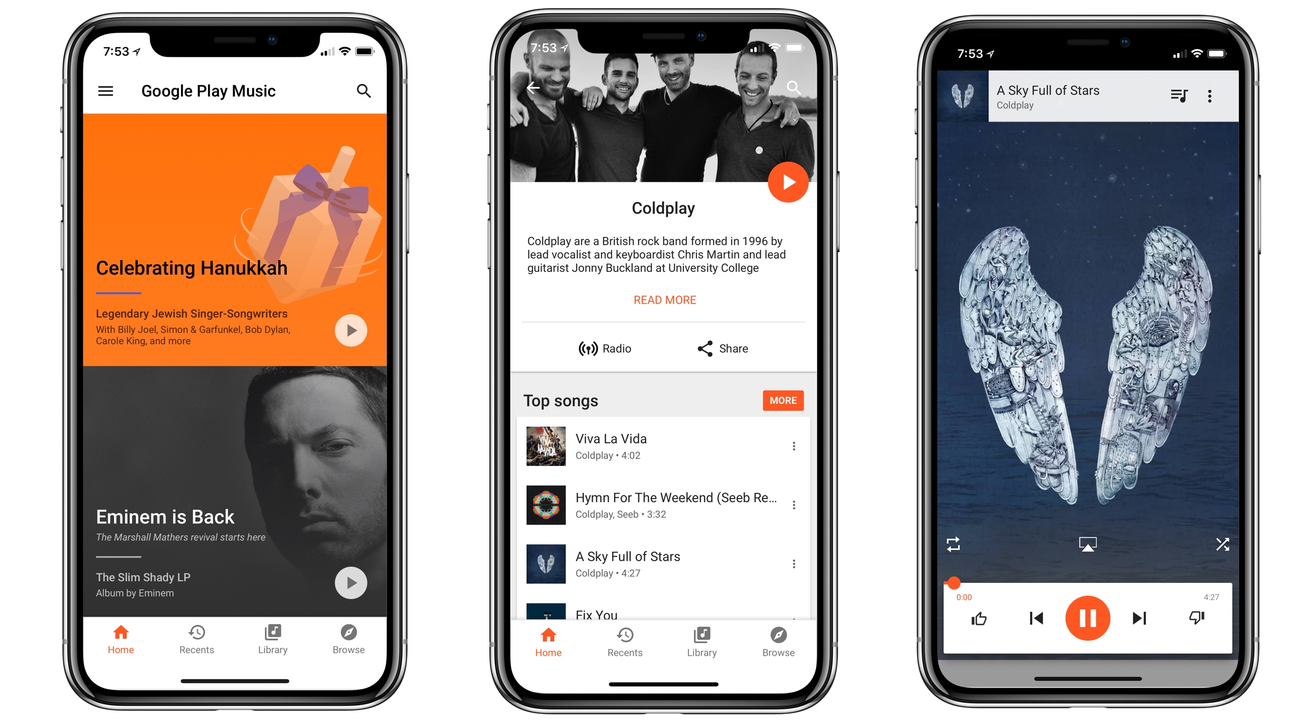1295x728 pixels.
Task: Tap the Search icon on Google Play Music
Action: click(366, 92)
